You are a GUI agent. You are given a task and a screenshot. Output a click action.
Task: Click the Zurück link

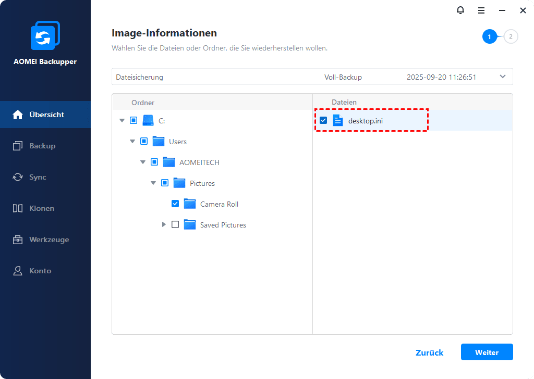point(429,352)
